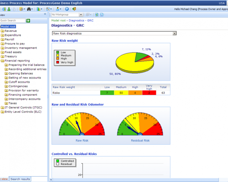Open the Raw Risk diagnostics dropdown
This screenshot has width=228, height=182.
coord(174,33)
